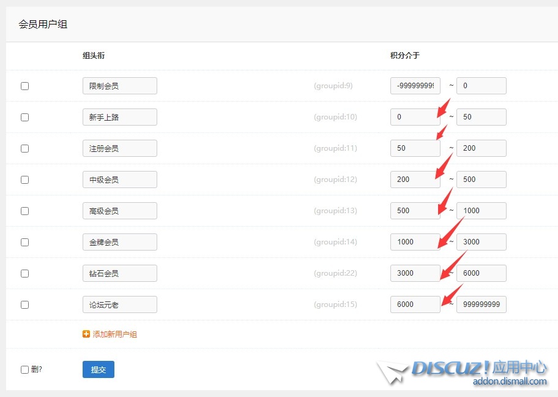Image resolution: width=558 pixels, height=397 pixels.
Task: Edit lower credit field of 高级会员 row
Action: (x=415, y=211)
